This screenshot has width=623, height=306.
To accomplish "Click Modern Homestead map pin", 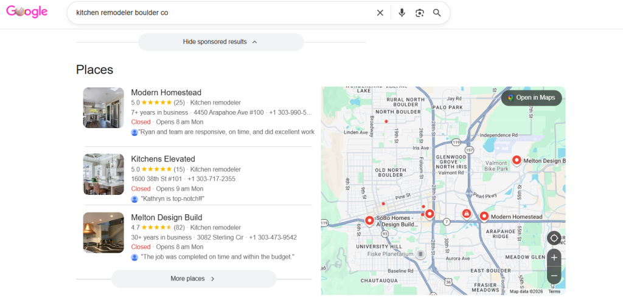I will point(484,216).
